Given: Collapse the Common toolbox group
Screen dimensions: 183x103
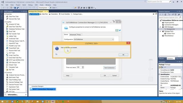Looking at the screenshot, I should pyautogui.click(x=5, y=73).
